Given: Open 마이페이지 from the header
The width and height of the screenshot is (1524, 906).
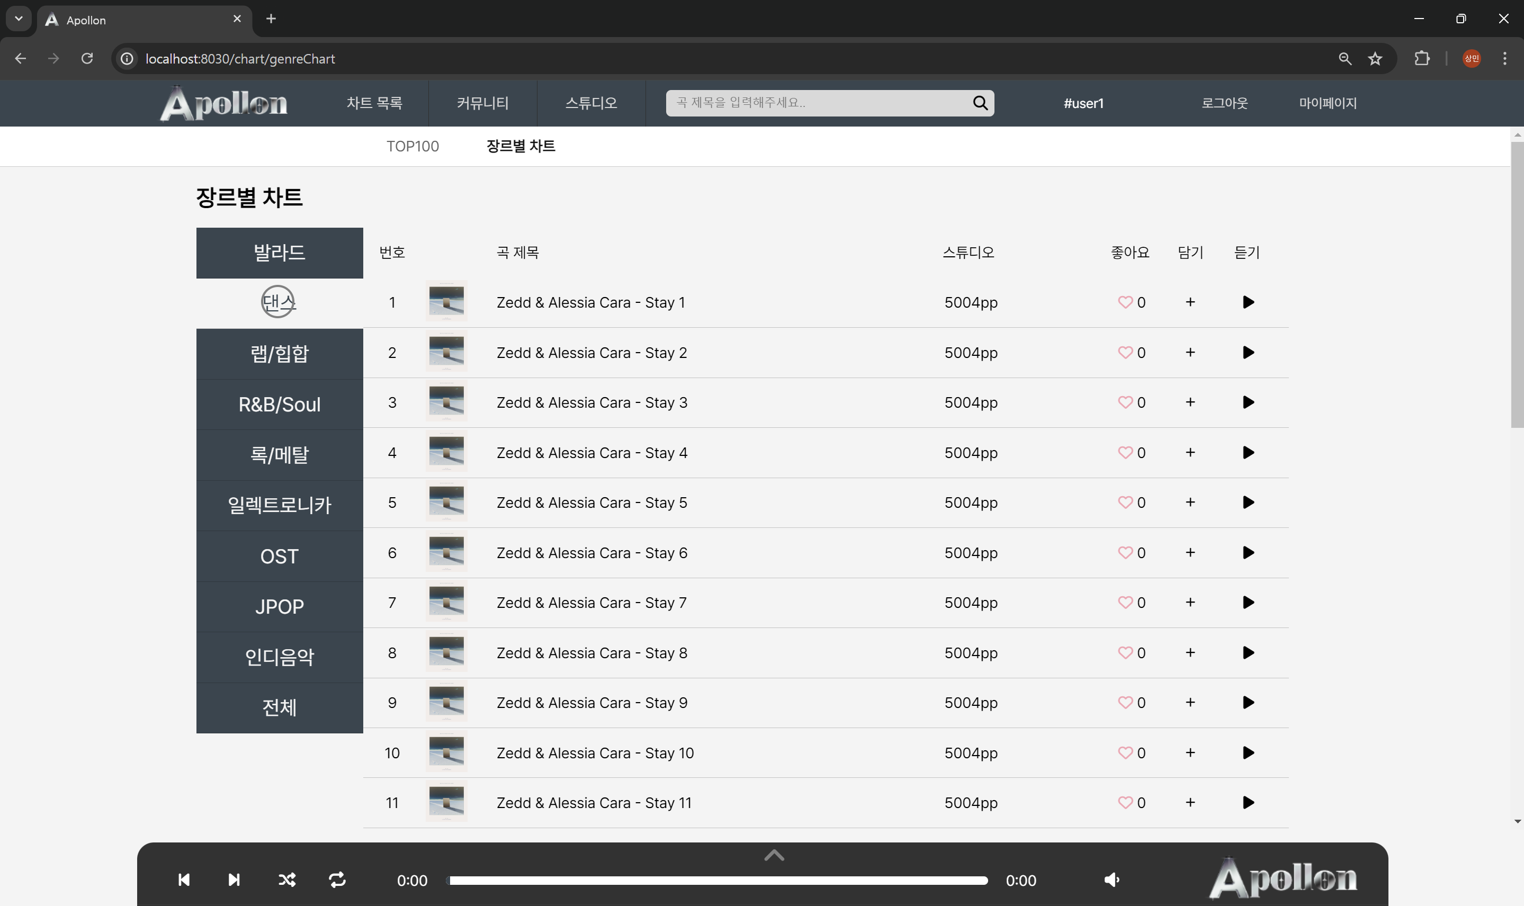Looking at the screenshot, I should point(1328,103).
